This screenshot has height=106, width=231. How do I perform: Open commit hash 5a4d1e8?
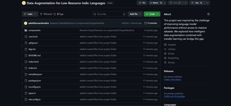coord(125,23)
